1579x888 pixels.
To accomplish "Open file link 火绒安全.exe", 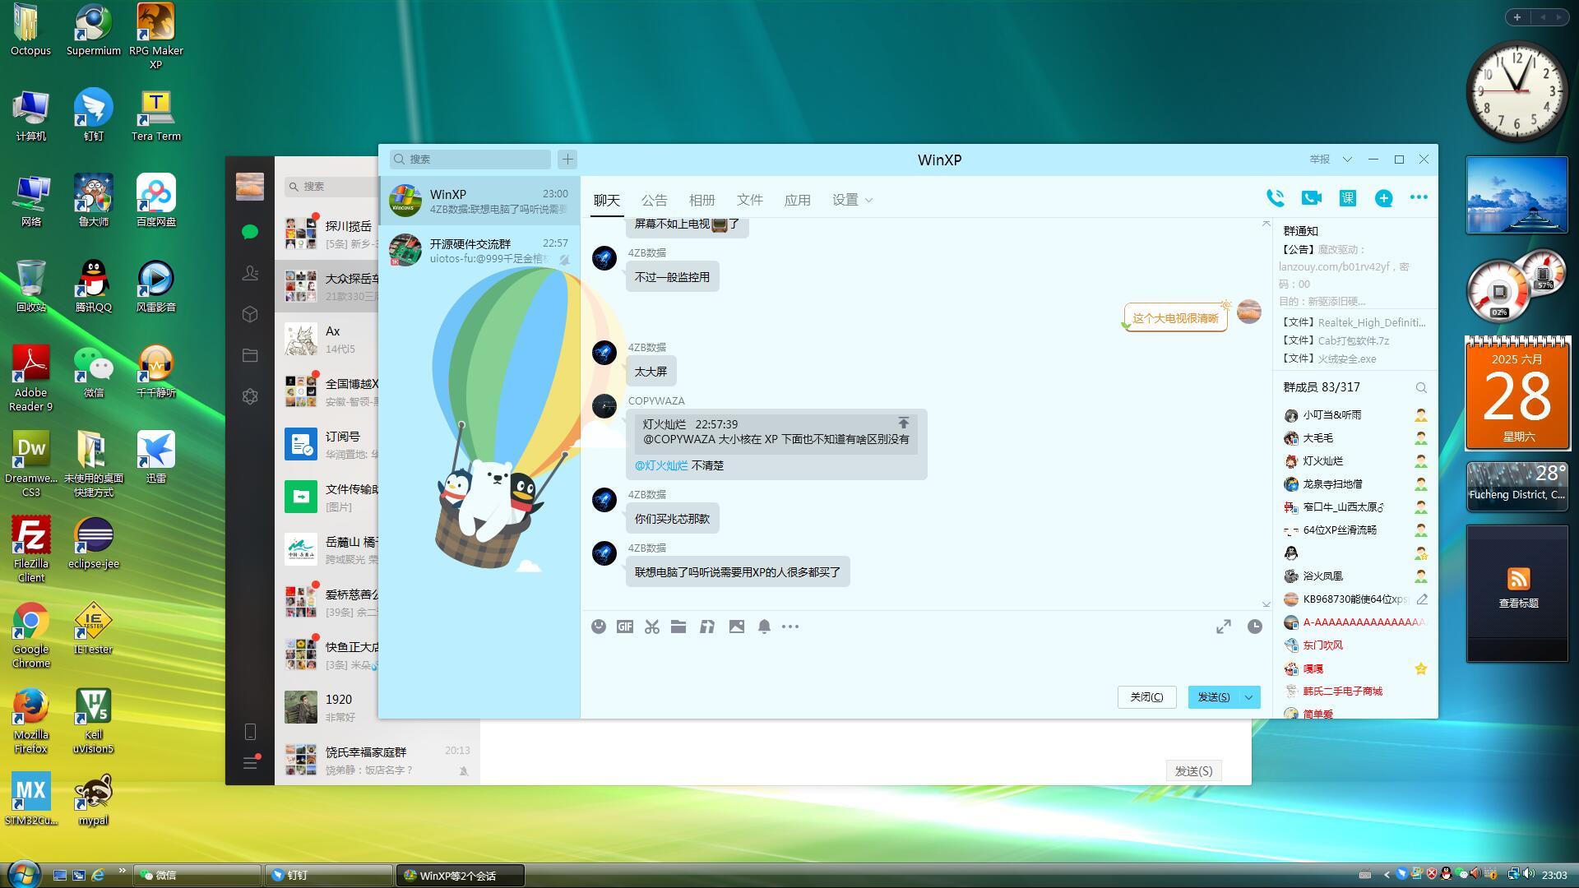I will [1347, 358].
